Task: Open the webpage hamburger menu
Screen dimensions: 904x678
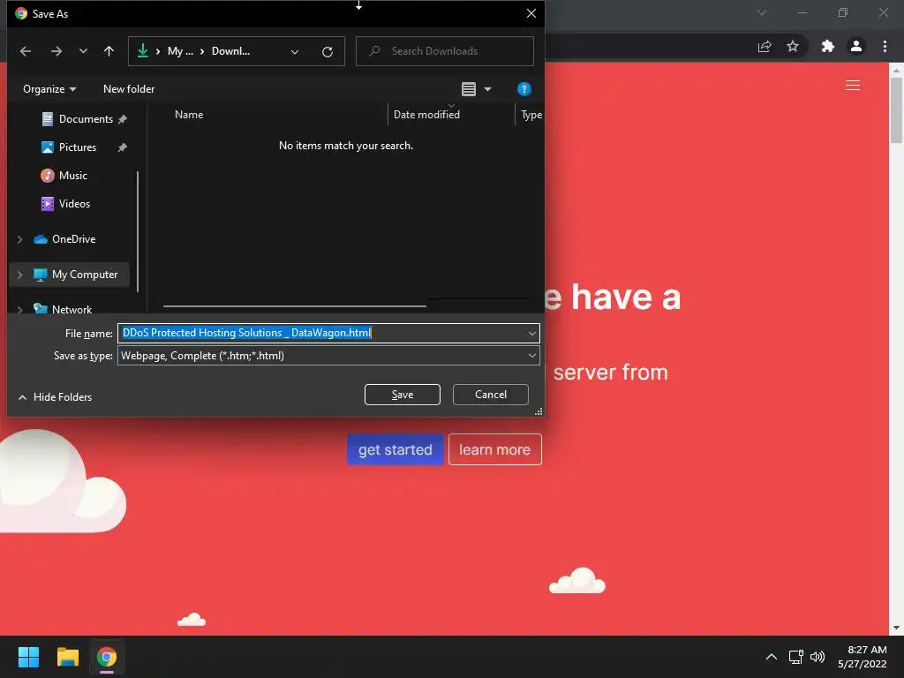Action: [x=853, y=86]
